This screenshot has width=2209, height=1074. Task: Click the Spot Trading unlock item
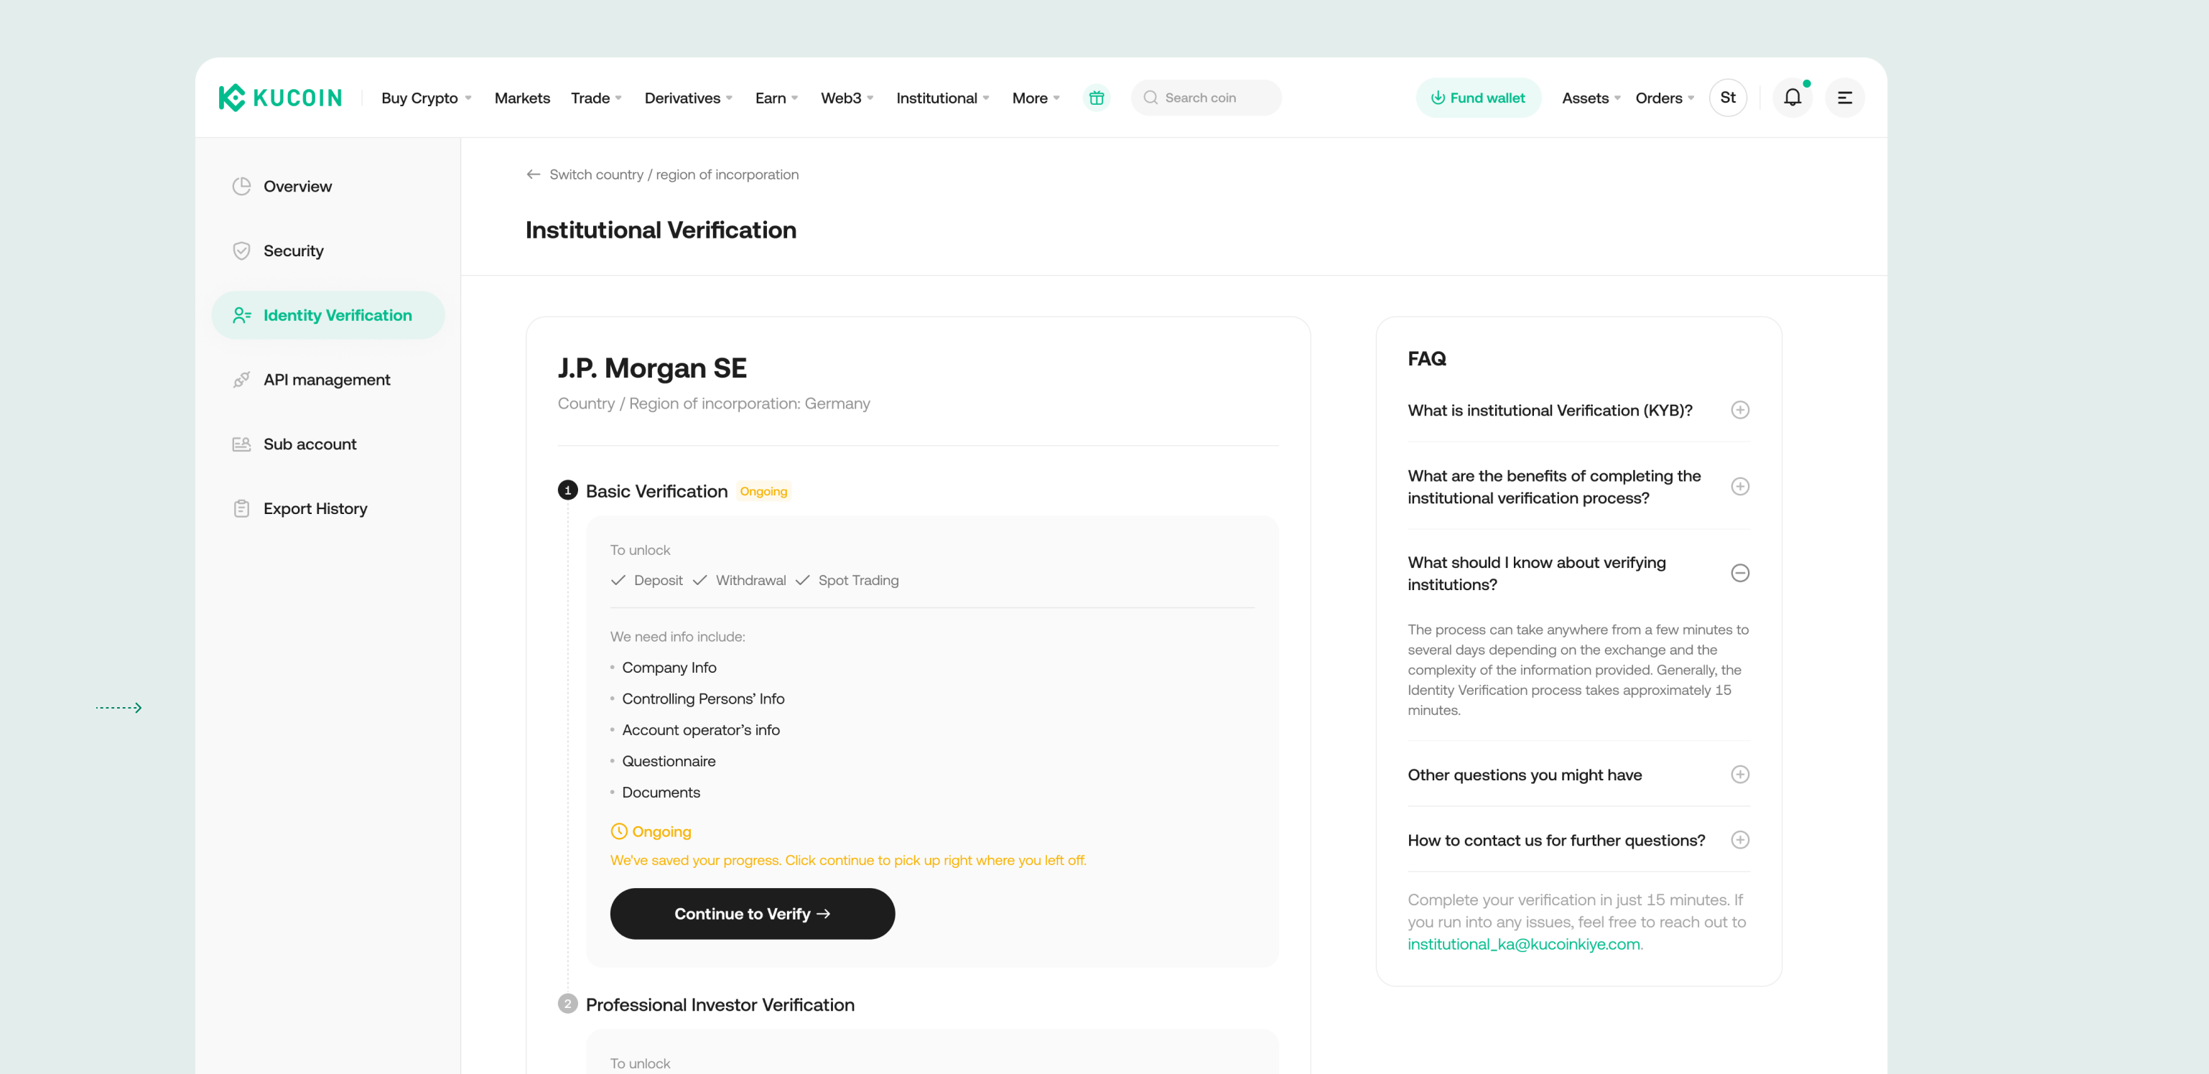847,580
